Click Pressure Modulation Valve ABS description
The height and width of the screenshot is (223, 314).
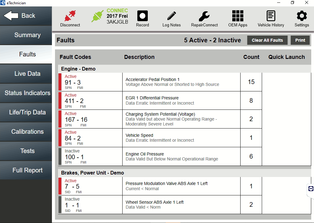[x=167, y=183]
